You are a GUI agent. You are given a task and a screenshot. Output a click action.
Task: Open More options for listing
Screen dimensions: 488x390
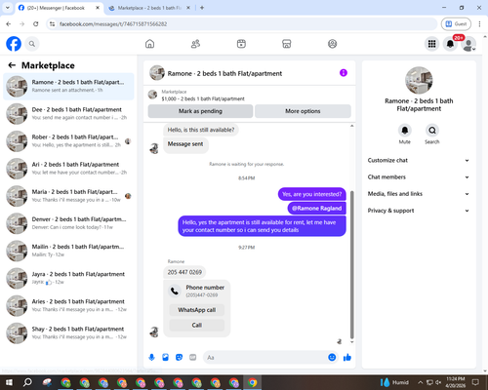[x=303, y=111]
